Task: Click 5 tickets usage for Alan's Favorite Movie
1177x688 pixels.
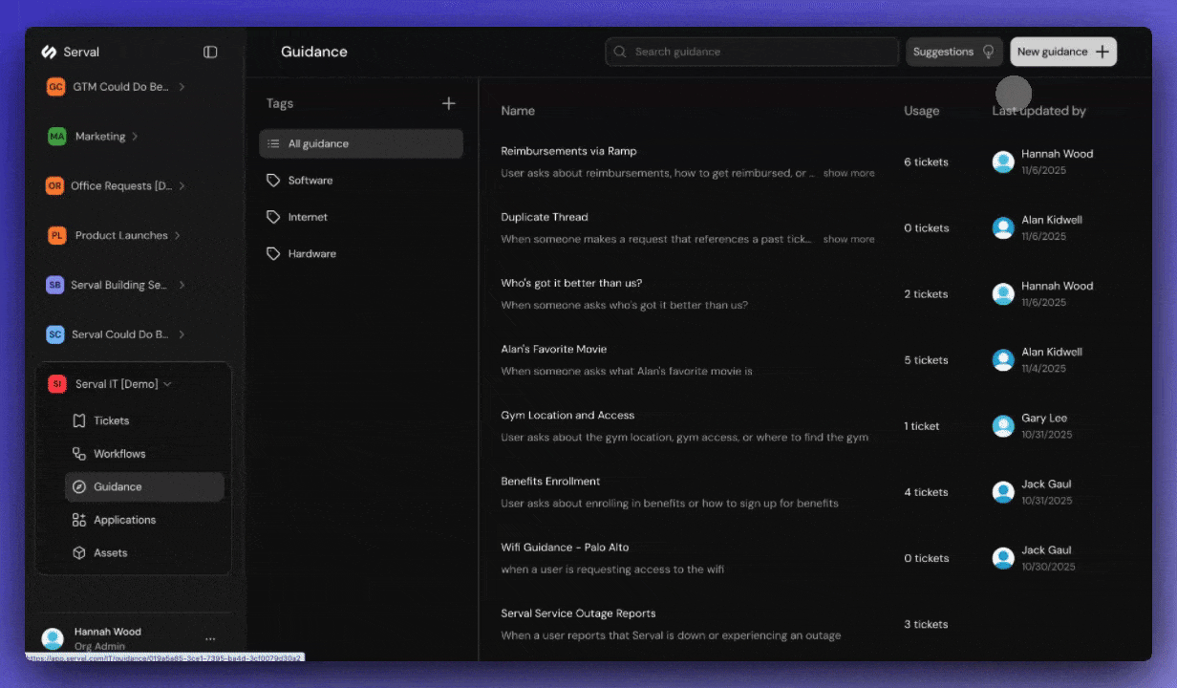Action: [926, 360]
